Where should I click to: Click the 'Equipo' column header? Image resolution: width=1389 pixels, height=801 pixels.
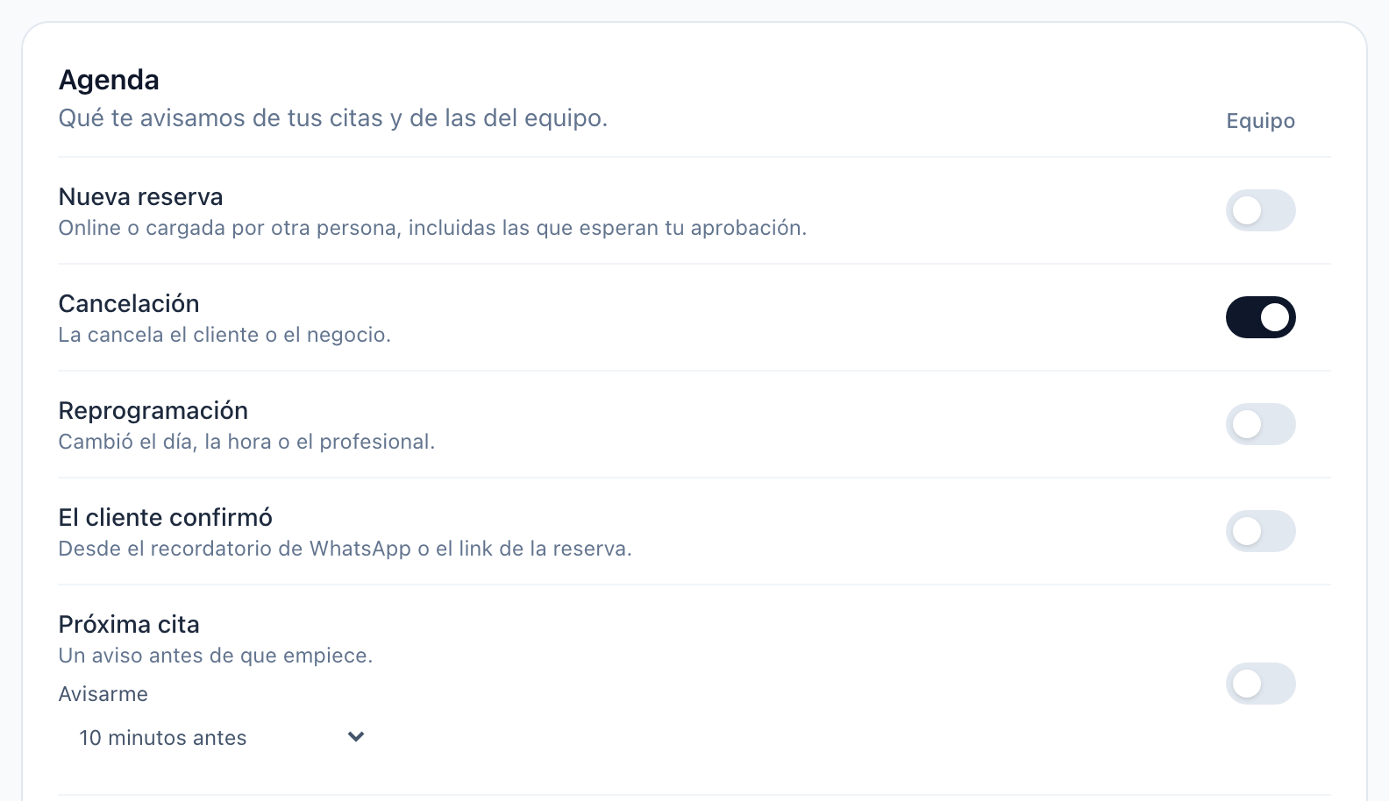click(x=1260, y=121)
